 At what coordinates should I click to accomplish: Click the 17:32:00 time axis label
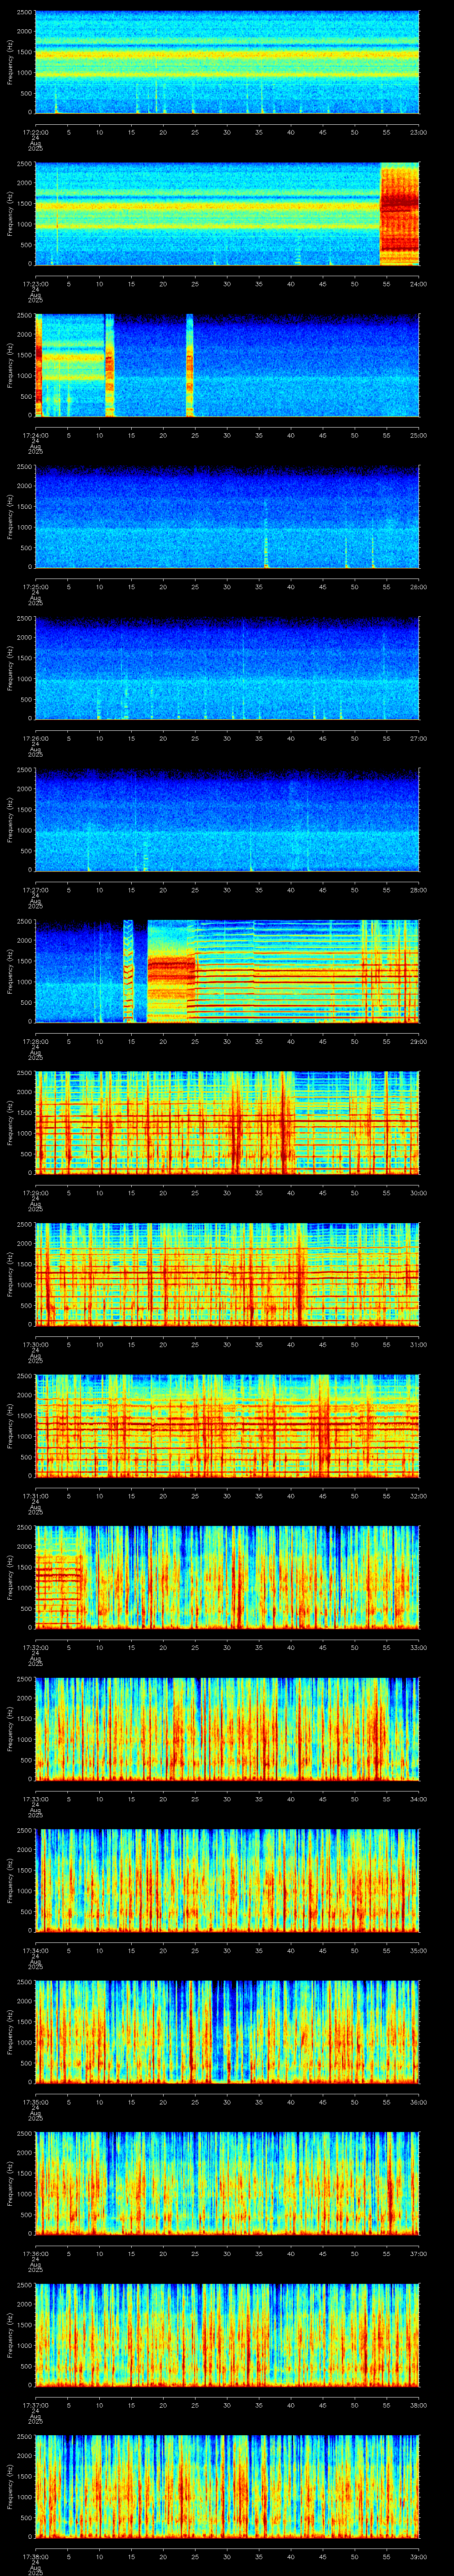pos(35,1647)
